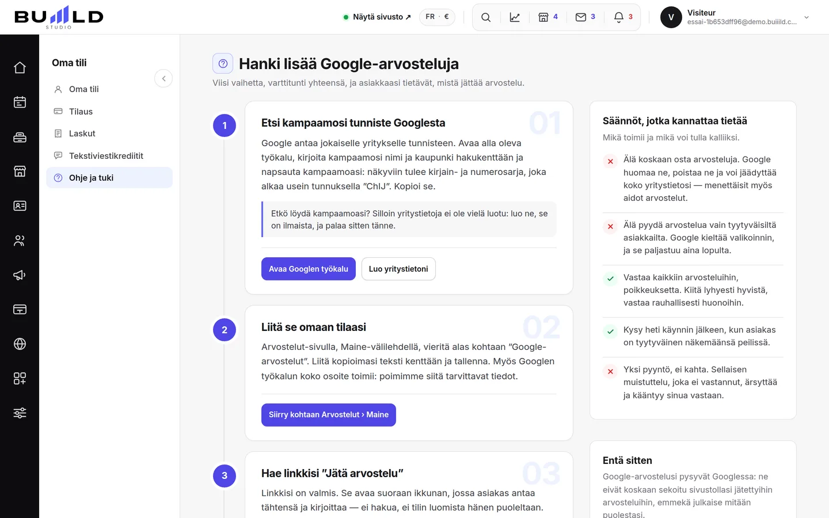
Task: Click the heading Hae linkkisi "Jätä arvostelu"
Action: pyautogui.click(x=332, y=474)
